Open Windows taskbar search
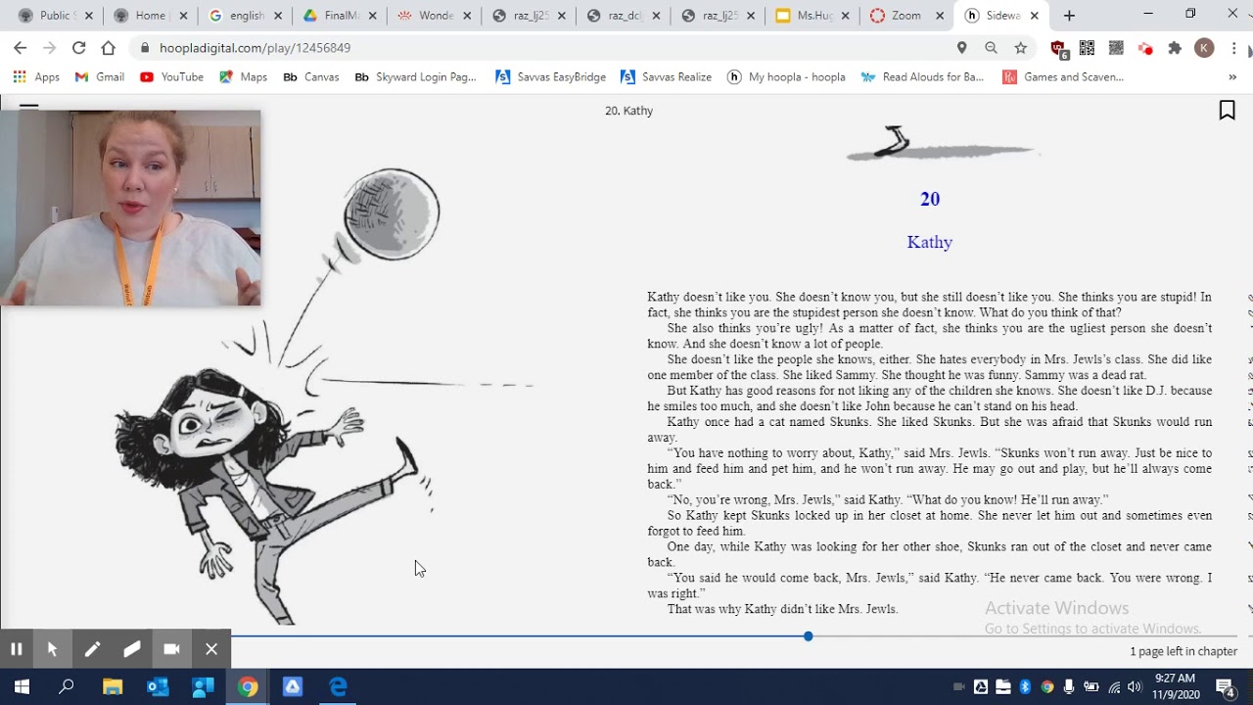Screen dimensions: 1253x705 pos(67,687)
